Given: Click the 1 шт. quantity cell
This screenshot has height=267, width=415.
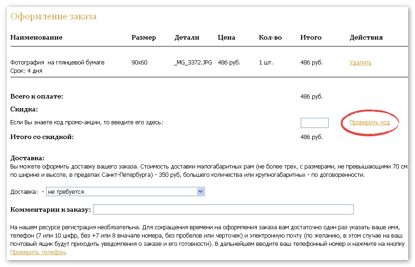Looking at the screenshot, I should (266, 63).
